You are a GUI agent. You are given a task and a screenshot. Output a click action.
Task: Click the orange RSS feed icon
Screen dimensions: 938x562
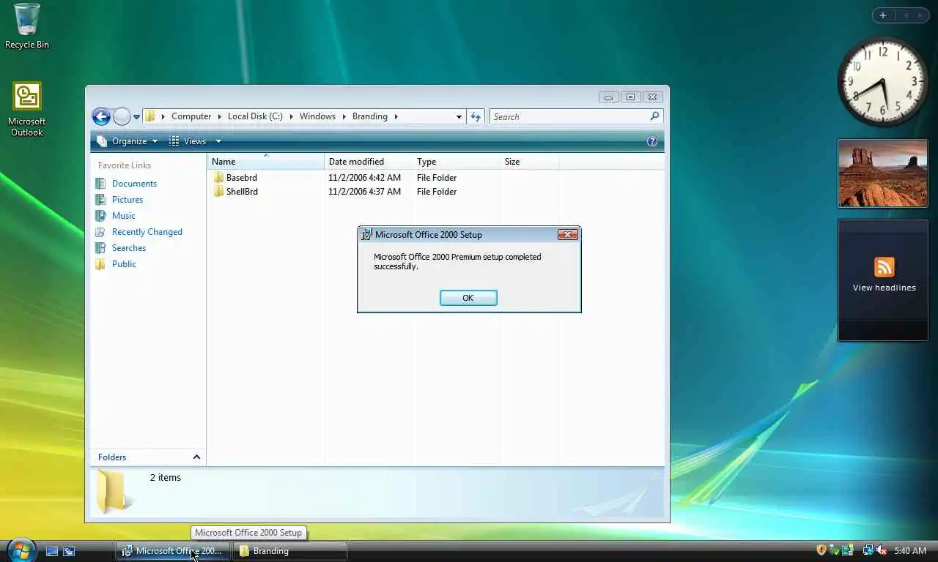[x=884, y=267]
